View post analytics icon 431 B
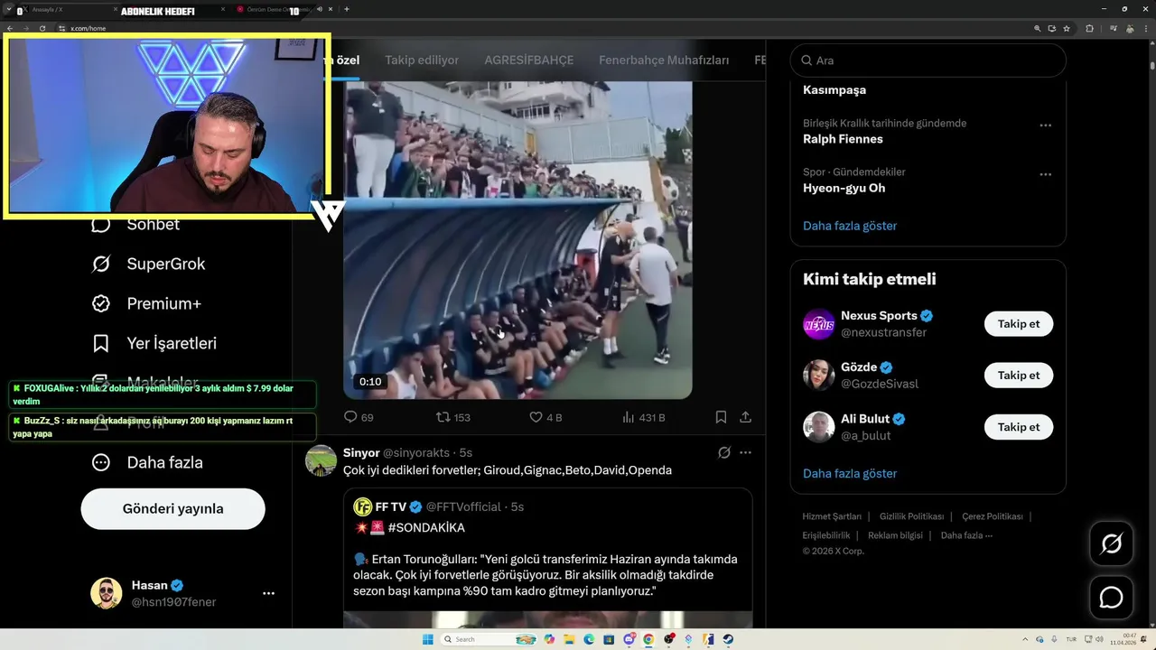 tap(629, 417)
